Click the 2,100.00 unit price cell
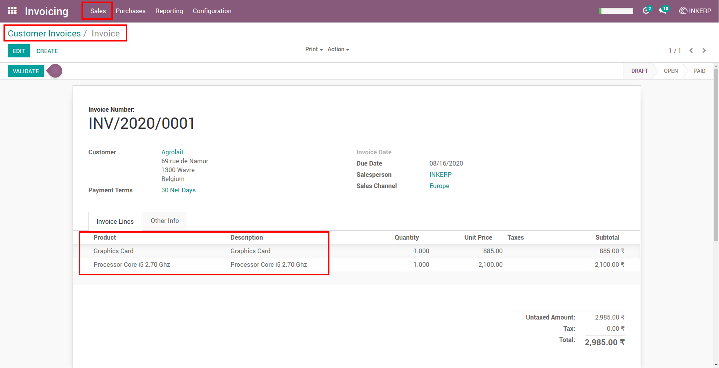 [490, 264]
